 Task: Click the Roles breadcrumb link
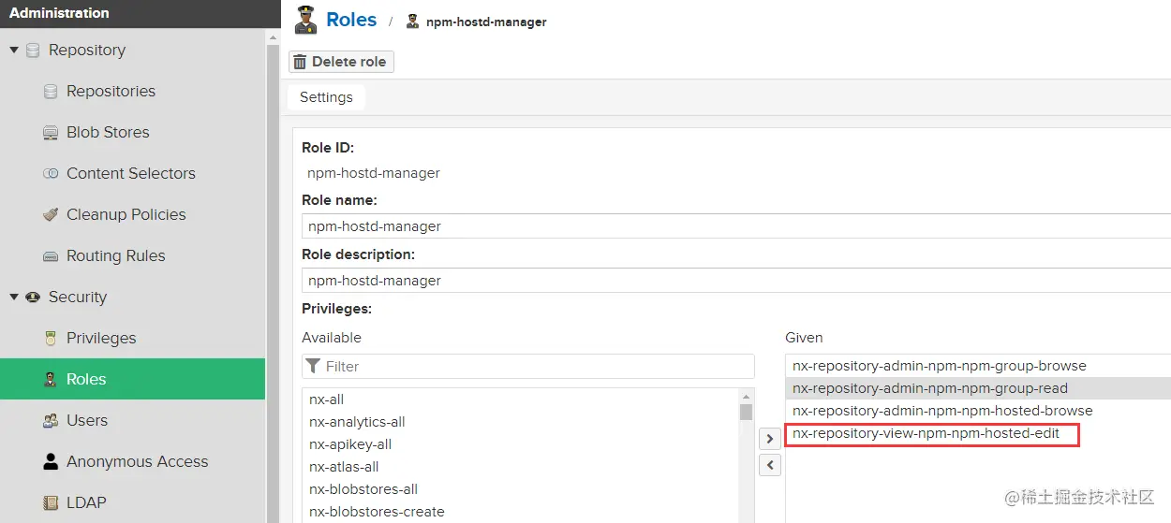tap(351, 20)
